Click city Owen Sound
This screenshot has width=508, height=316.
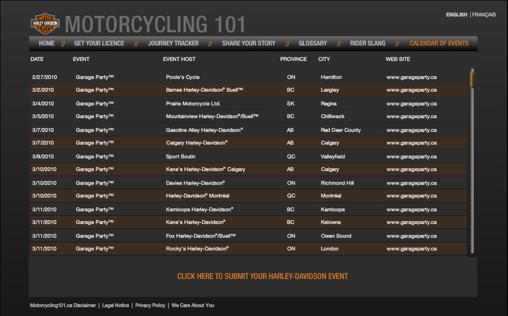[336, 236]
